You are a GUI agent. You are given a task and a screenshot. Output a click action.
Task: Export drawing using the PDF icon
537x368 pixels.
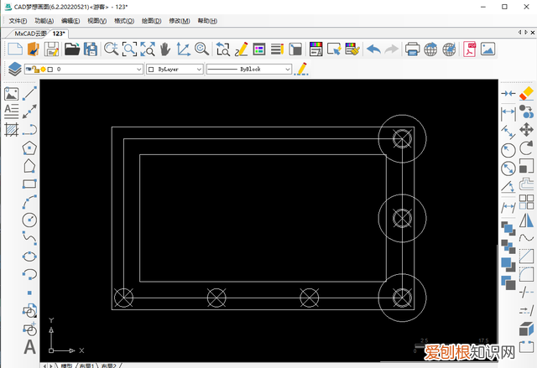pyautogui.click(x=468, y=49)
